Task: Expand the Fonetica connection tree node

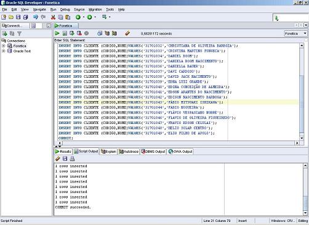Action: tap(4, 46)
